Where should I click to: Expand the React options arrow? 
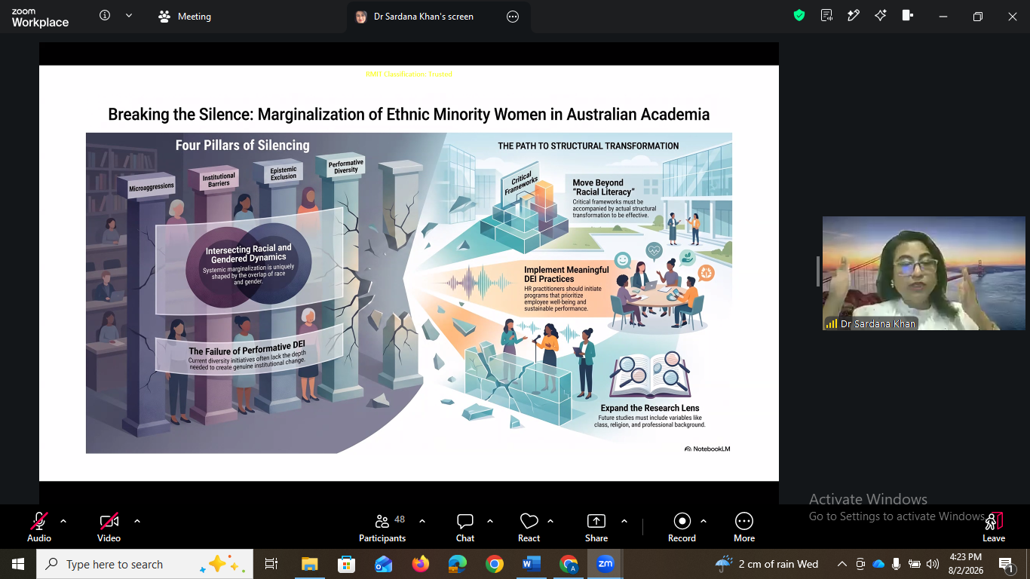pyautogui.click(x=550, y=521)
